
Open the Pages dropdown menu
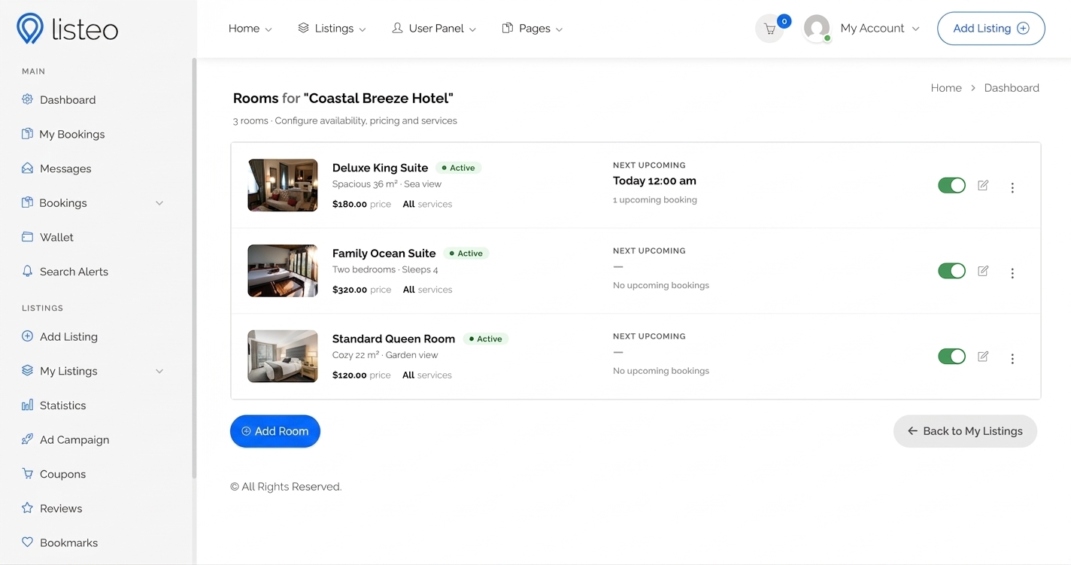(532, 29)
